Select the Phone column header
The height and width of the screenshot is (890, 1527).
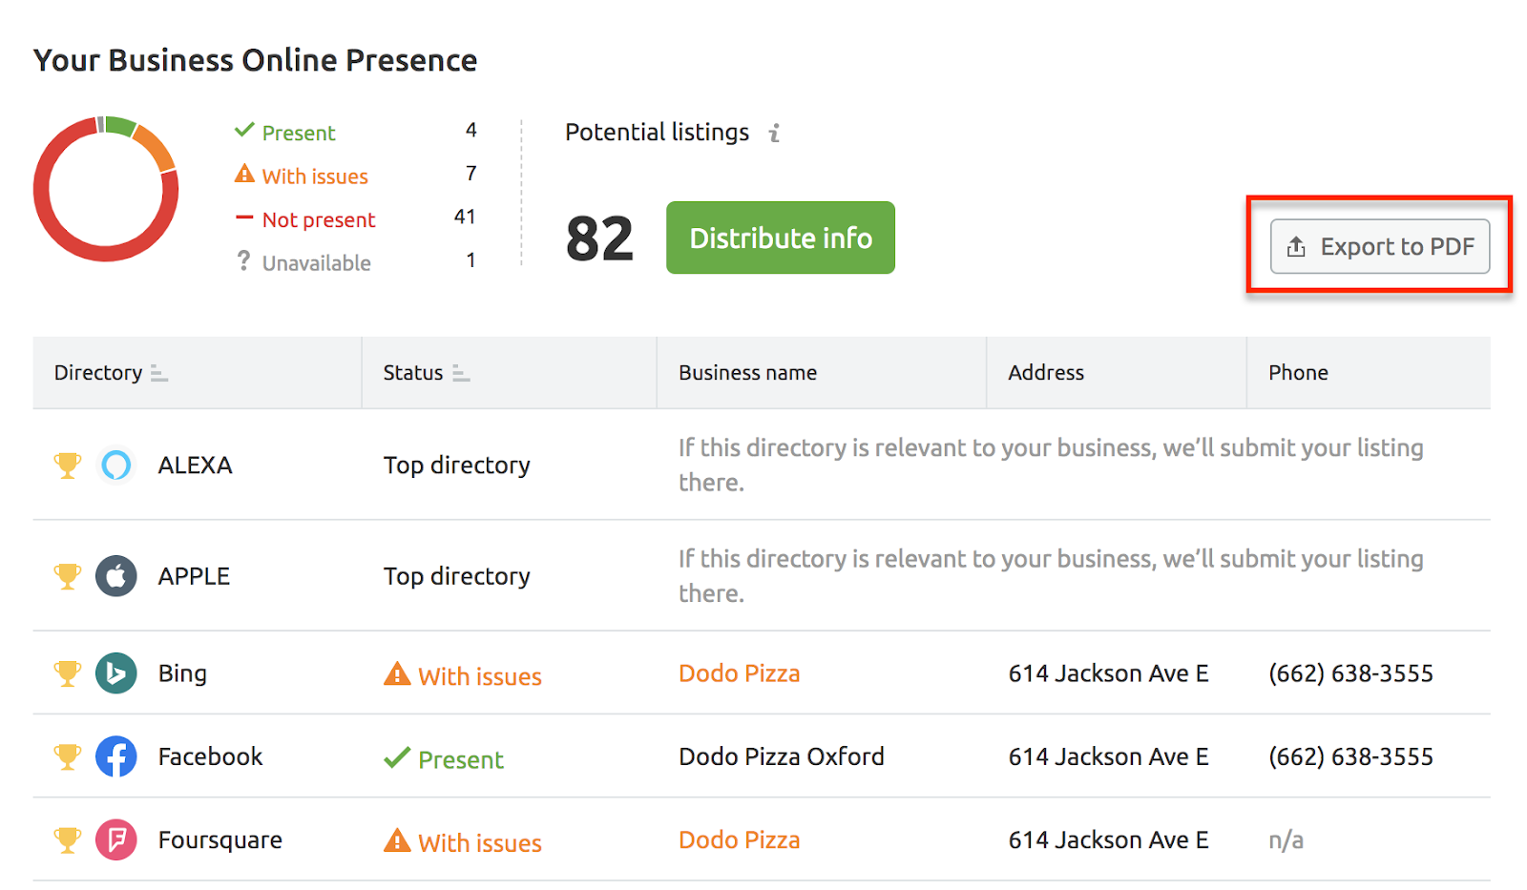[x=1298, y=372]
